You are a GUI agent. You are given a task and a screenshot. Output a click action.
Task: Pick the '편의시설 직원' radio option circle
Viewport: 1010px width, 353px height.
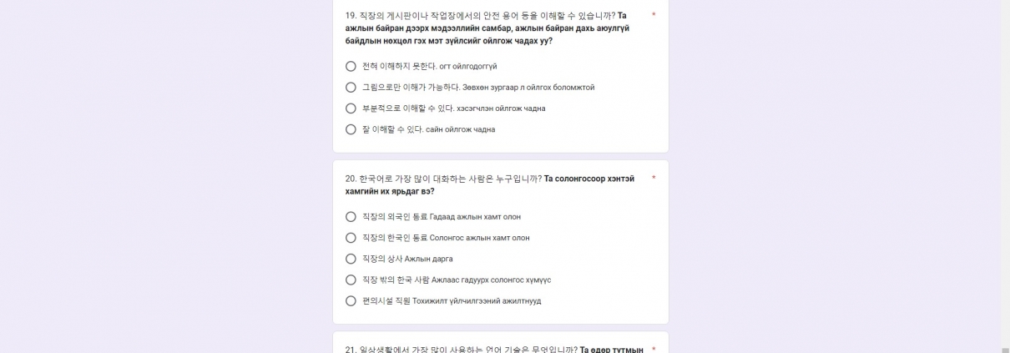coord(351,301)
